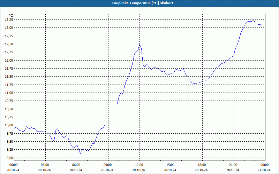The height and width of the screenshot is (174, 279).
Task: Click the 03:00 time axis label
Action: coord(46,165)
